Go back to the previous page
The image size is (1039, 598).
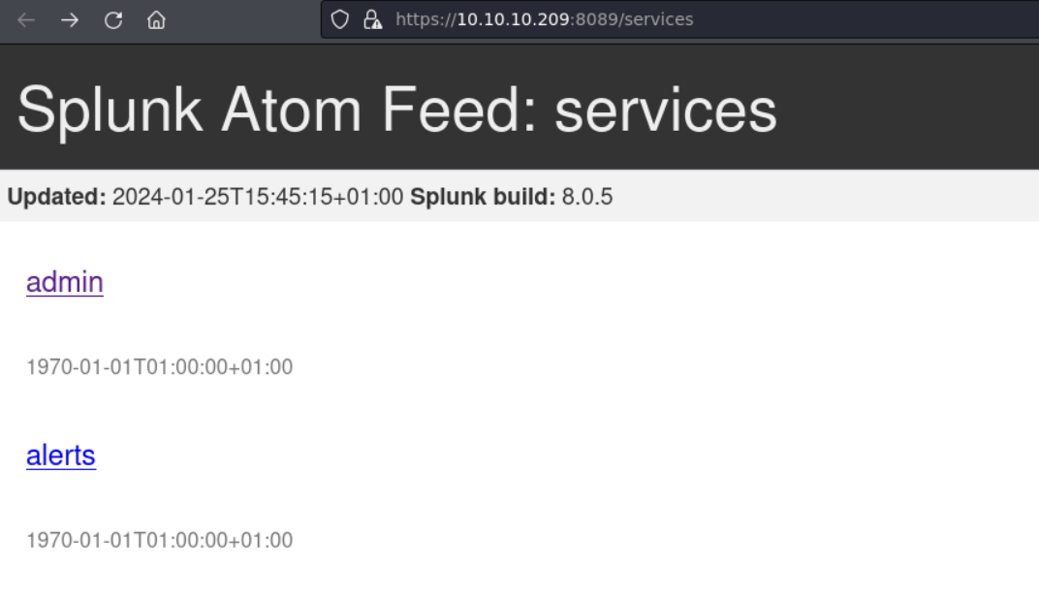click(x=26, y=20)
